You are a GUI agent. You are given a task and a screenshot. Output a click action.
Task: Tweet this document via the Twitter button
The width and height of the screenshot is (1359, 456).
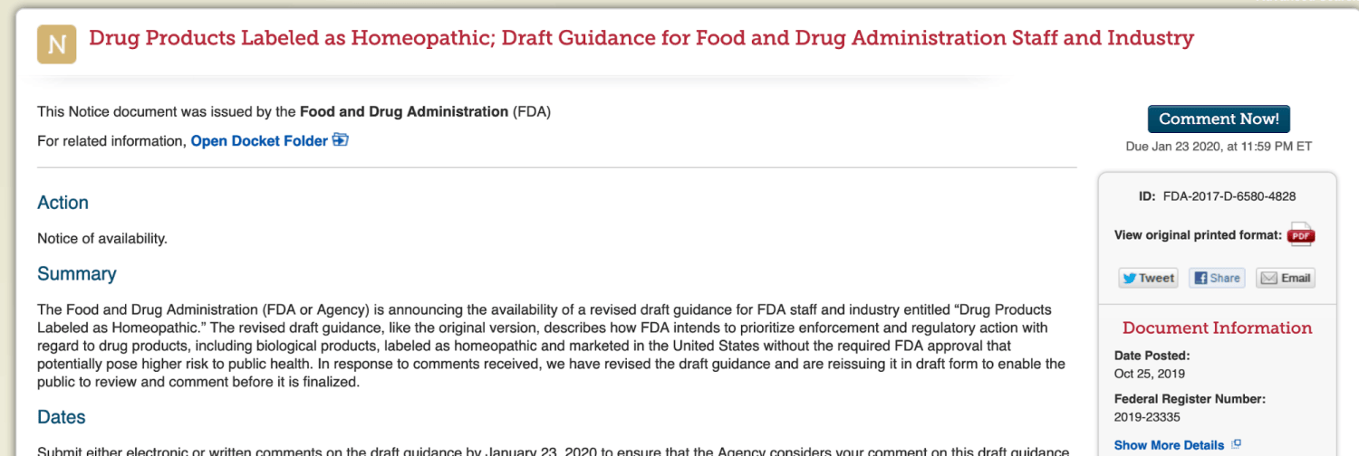1148,278
